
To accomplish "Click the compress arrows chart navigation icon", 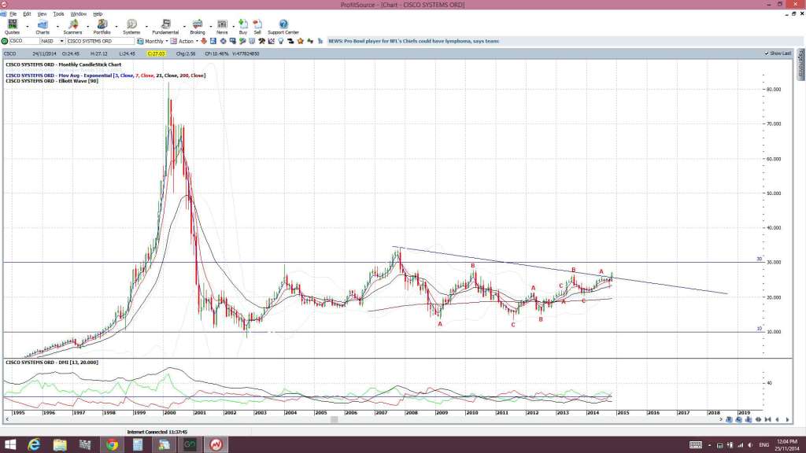I will pos(768,420).
